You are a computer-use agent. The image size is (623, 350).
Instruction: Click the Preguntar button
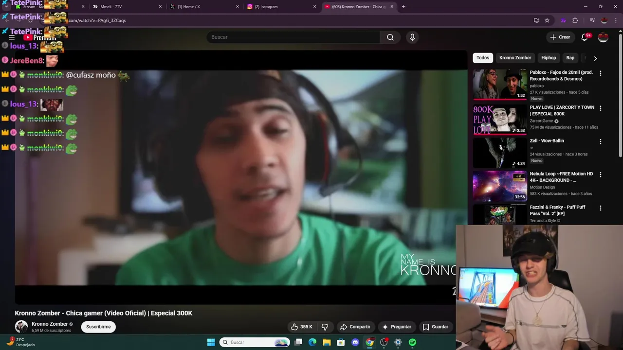[x=397, y=327]
